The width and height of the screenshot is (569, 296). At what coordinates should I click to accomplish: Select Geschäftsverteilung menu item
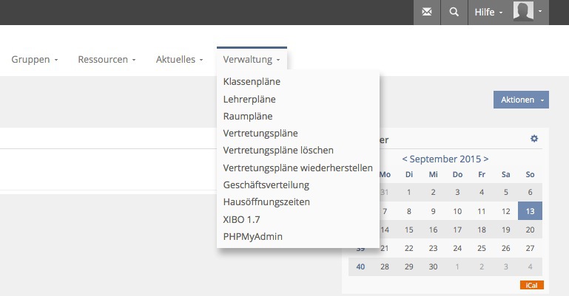(266, 185)
